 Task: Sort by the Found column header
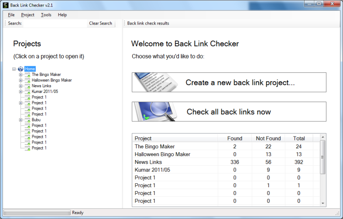(x=235, y=138)
